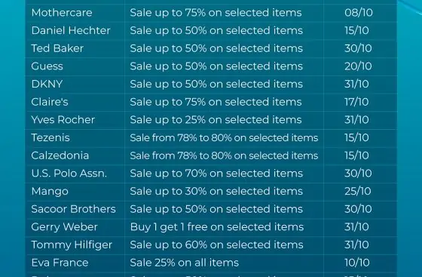This screenshot has width=422, height=277.
Task: Click Tezenis sale from 78% to 80% text
Action: point(224,137)
